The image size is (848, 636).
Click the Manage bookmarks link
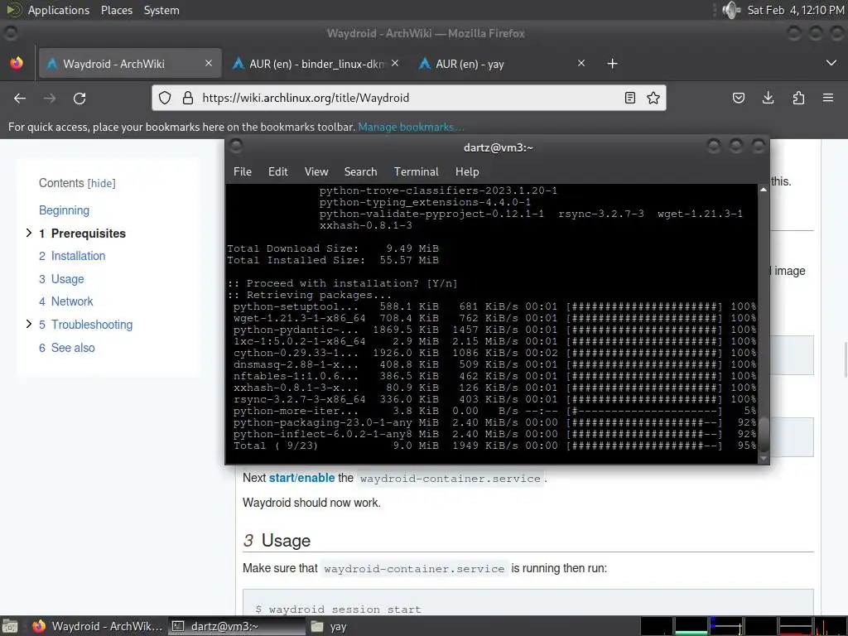411,127
